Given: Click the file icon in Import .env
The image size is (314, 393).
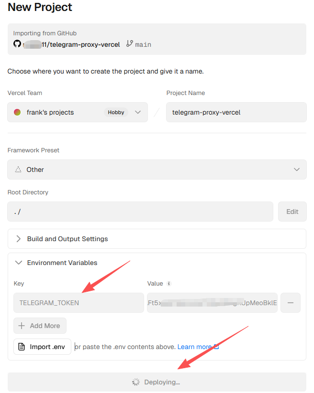Looking at the screenshot, I should click(x=22, y=347).
